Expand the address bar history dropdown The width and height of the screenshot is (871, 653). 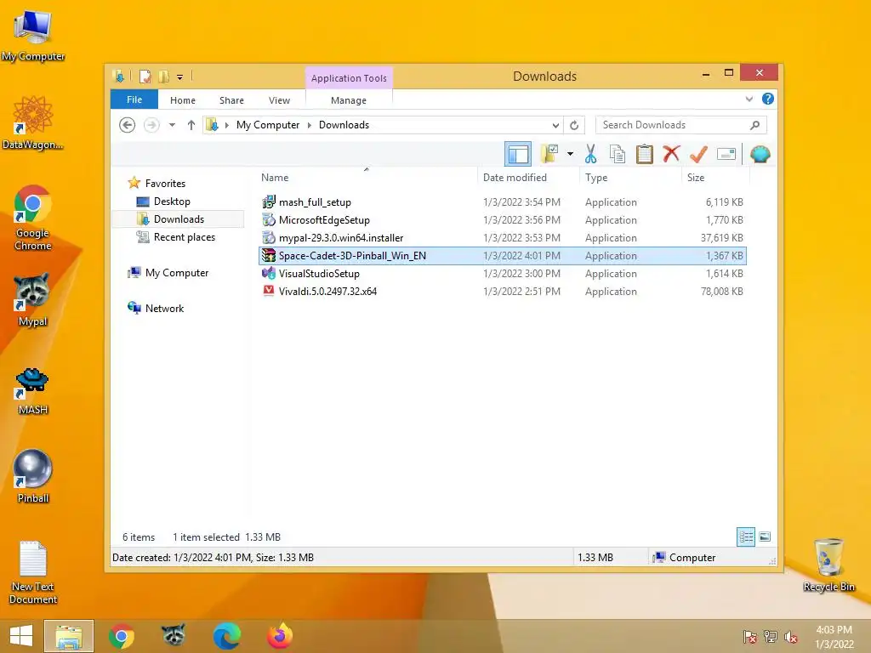point(555,126)
